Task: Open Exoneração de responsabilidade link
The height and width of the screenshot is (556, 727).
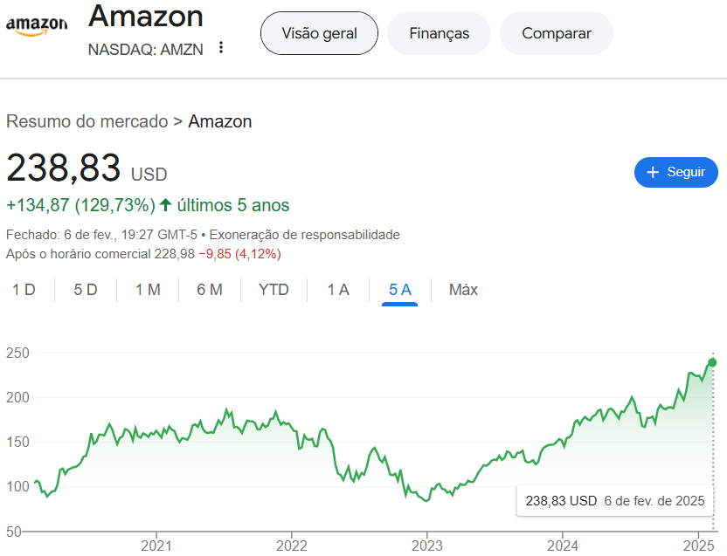Action: click(305, 234)
